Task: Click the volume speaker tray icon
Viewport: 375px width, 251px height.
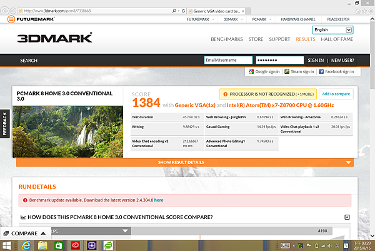Action: tap(329, 245)
